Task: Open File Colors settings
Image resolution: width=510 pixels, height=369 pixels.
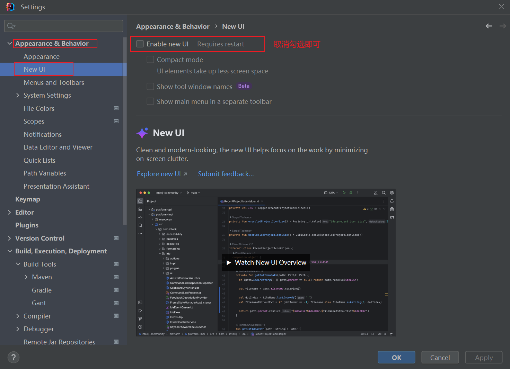Action: coord(39,108)
